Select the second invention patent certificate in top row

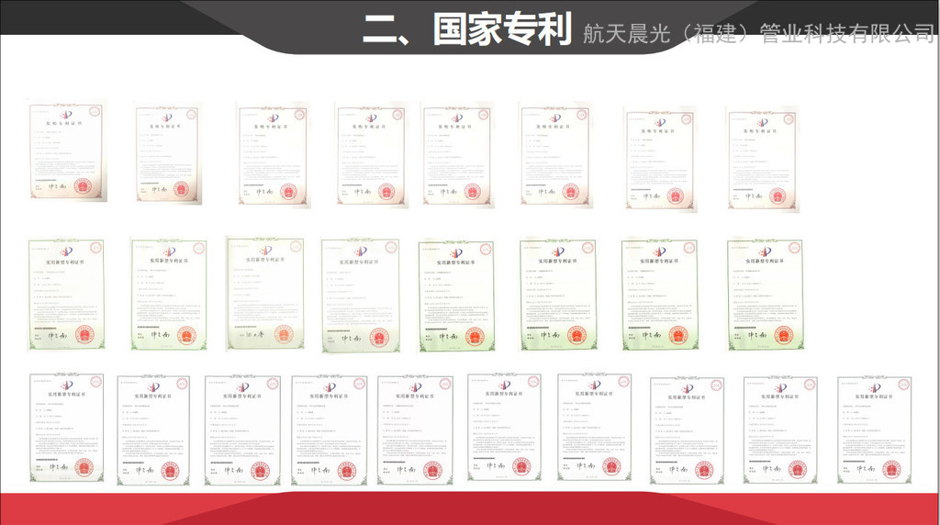(167, 153)
